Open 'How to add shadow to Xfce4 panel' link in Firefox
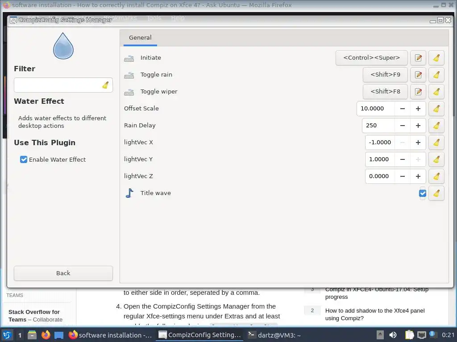The height and width of the screenshot is (342, 457). pyautogui.click(x=375, y=314)
